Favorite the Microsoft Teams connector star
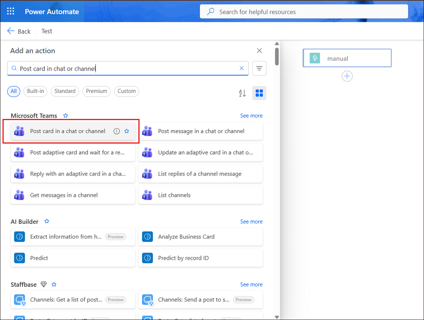The image size is (424, 320). (x=65, y=116)
